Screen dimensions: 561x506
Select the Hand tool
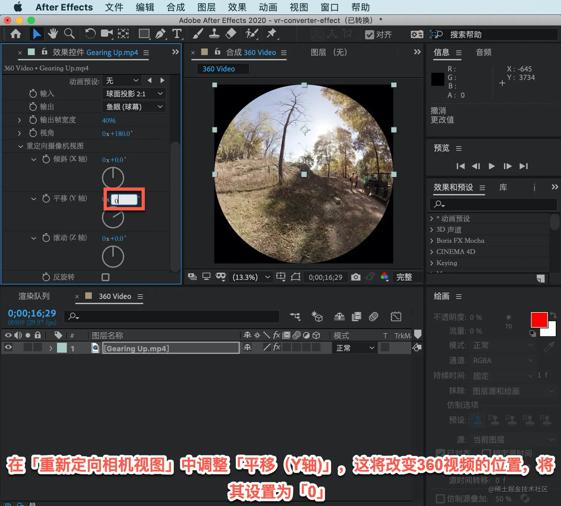(53, 34)
